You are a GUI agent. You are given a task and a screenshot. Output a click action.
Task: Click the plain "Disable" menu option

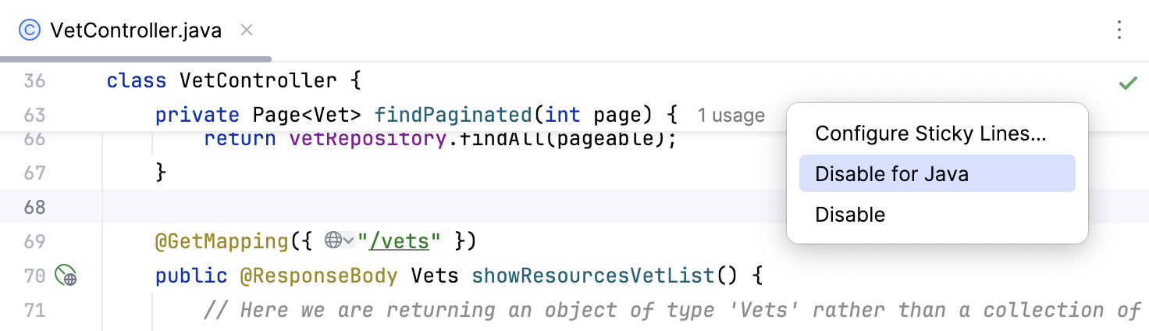point(850,215)
